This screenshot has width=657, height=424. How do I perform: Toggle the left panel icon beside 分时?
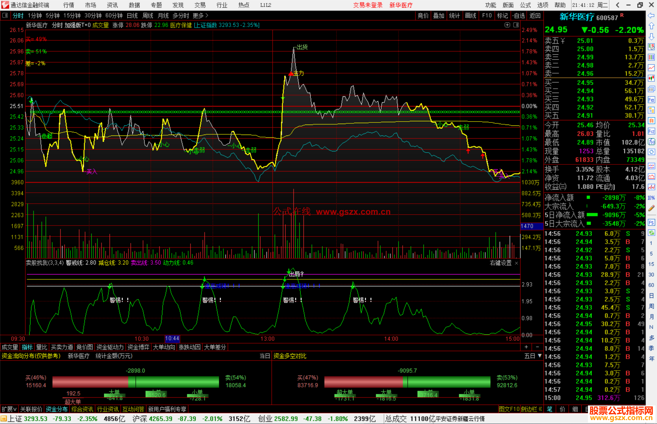click(5, 15)
